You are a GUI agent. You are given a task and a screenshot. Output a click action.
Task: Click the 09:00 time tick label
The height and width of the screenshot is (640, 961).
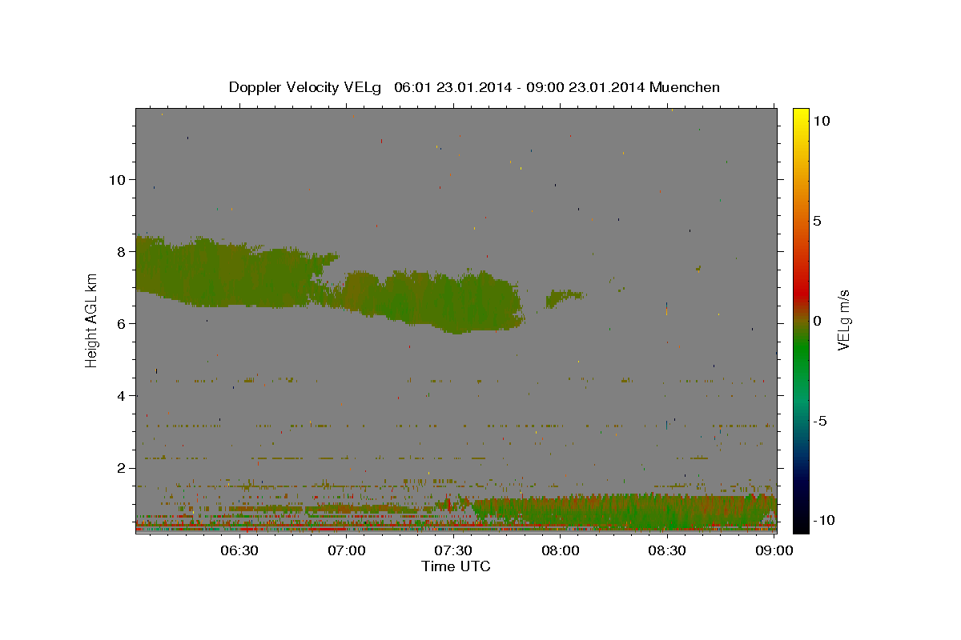pos(774,550)
